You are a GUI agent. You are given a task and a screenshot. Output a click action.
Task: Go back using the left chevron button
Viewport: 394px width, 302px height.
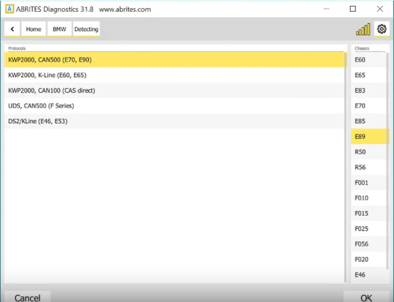coord(12,29)
